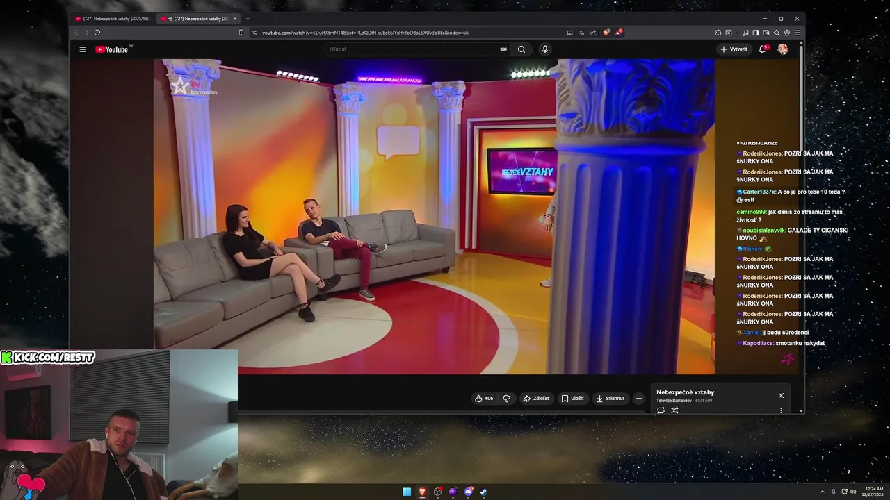The height and width of the screenshot is (500, 890).
Task: Click the video player showing the TV studio
Action: [x=434, y=217]
